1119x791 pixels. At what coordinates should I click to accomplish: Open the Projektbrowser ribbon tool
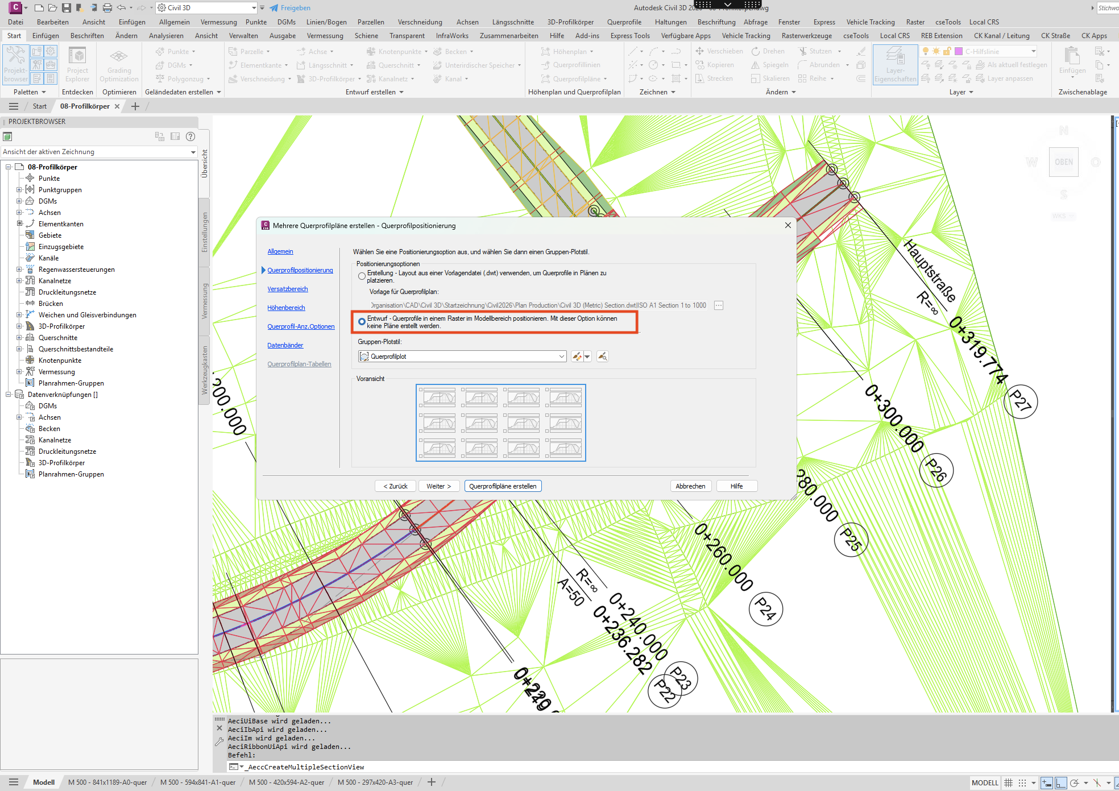point(15,64)
